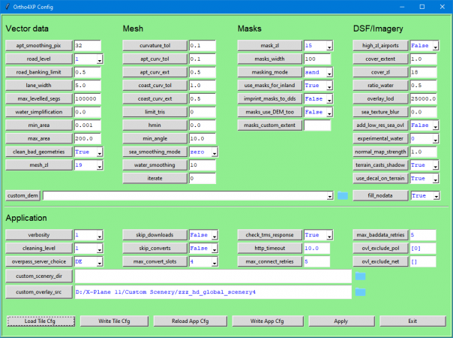453x338 pixels.
Task: Apply the configuration changes
Action: pyautogui.click(x=341, y=321)
